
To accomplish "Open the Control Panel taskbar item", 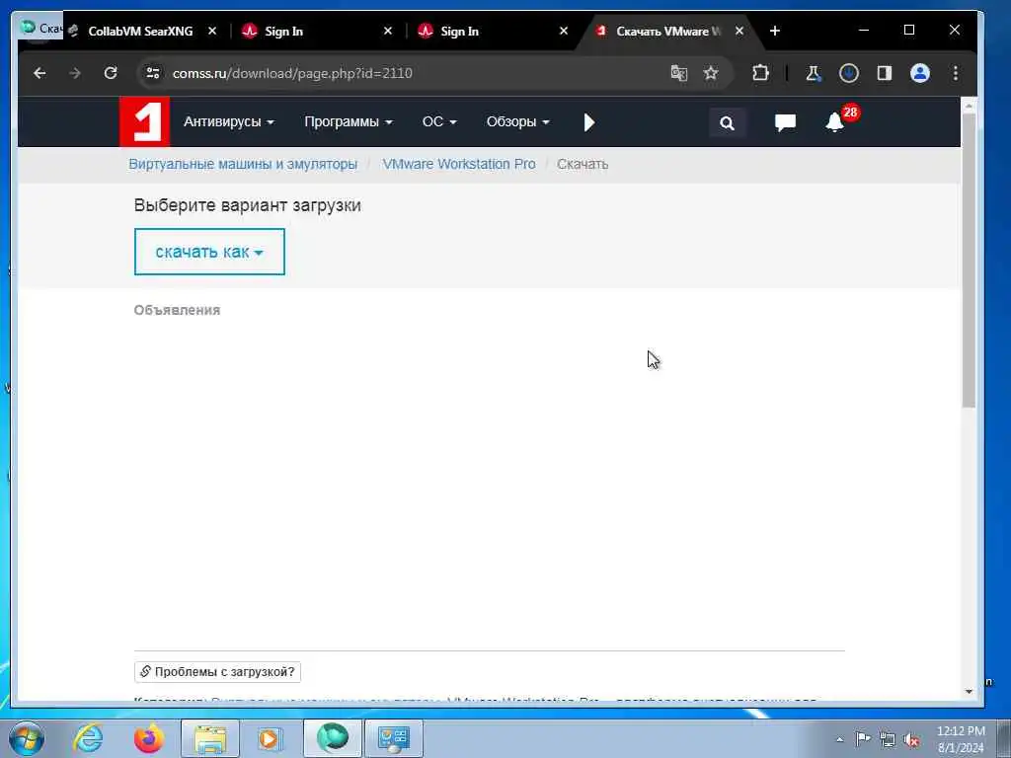I will (393, 738).
